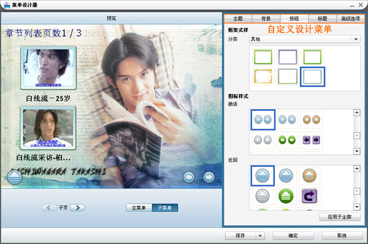Screen dimensions: 368x244
Task: Open the 分类 dropdown showing 其他
Action: coord(305,39)
